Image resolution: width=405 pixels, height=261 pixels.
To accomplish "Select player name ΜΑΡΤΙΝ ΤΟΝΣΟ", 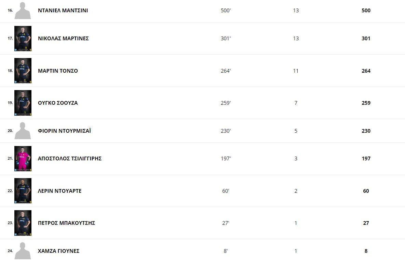I will 58,71.
